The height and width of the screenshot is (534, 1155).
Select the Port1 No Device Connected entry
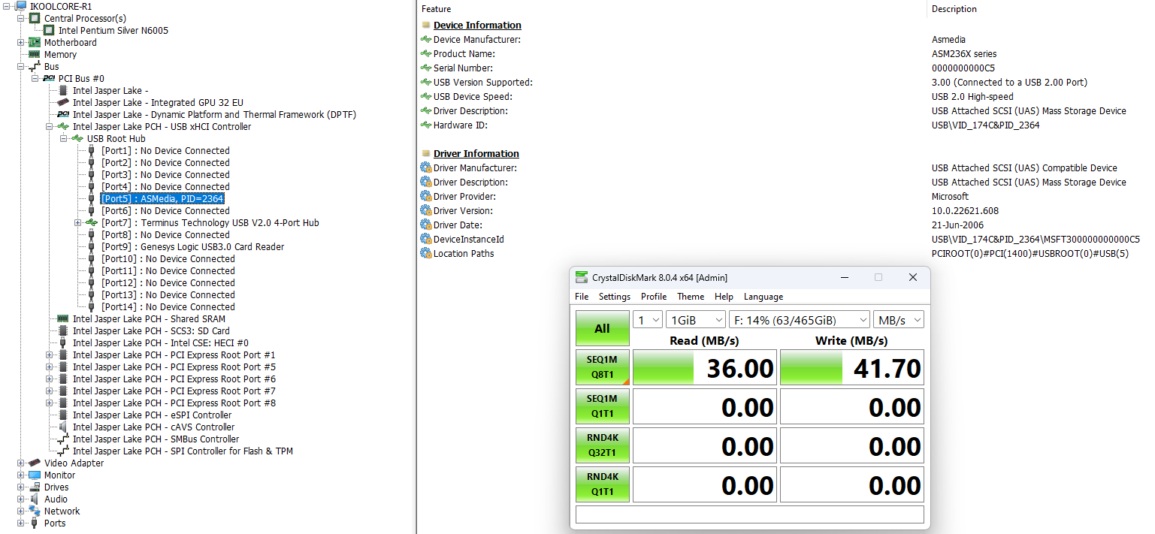(x=165, y=150)
